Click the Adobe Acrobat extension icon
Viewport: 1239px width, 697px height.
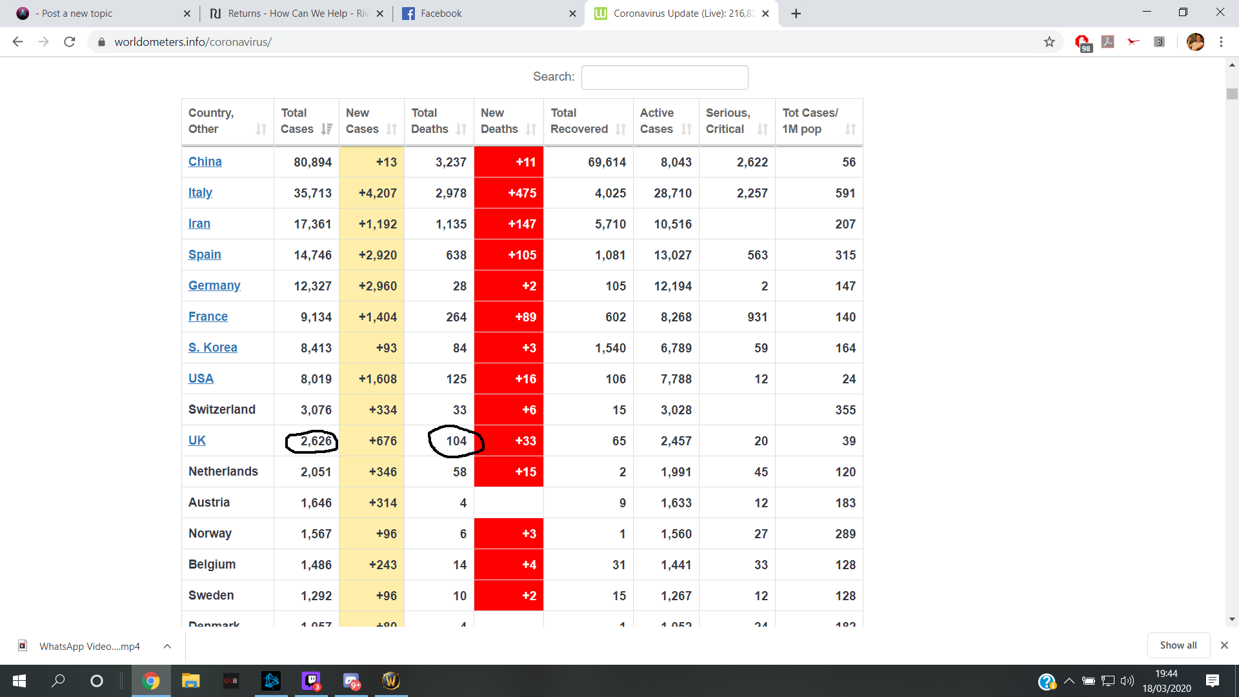[x=1107, y=42]
